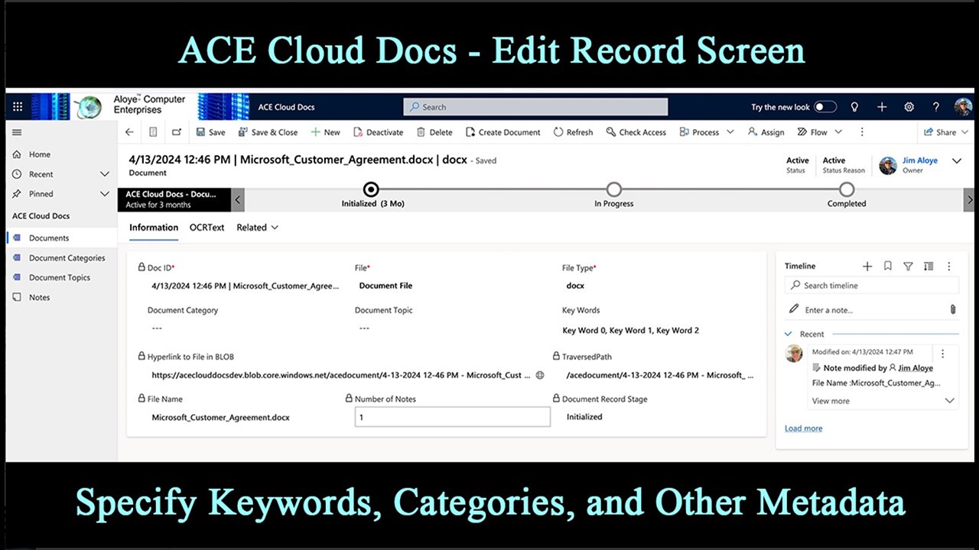The height and width of the screenshot is (550, 979).
Task: Click the Check Access command
Action: click(636, 132)
